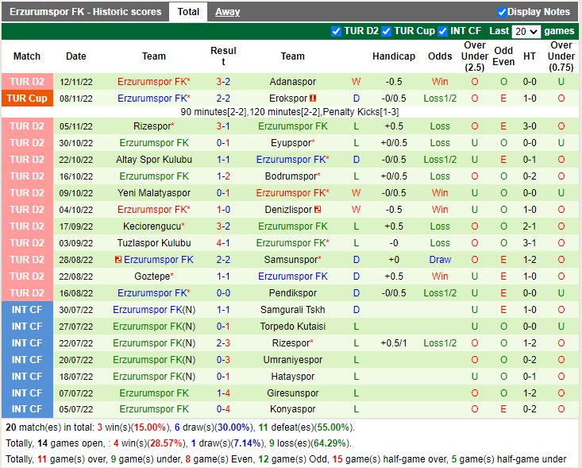Viewport: 582px width, 468px height.
Task: Click Erzurumspor FK(N) in 18/07/22 row
Action: 154,377
